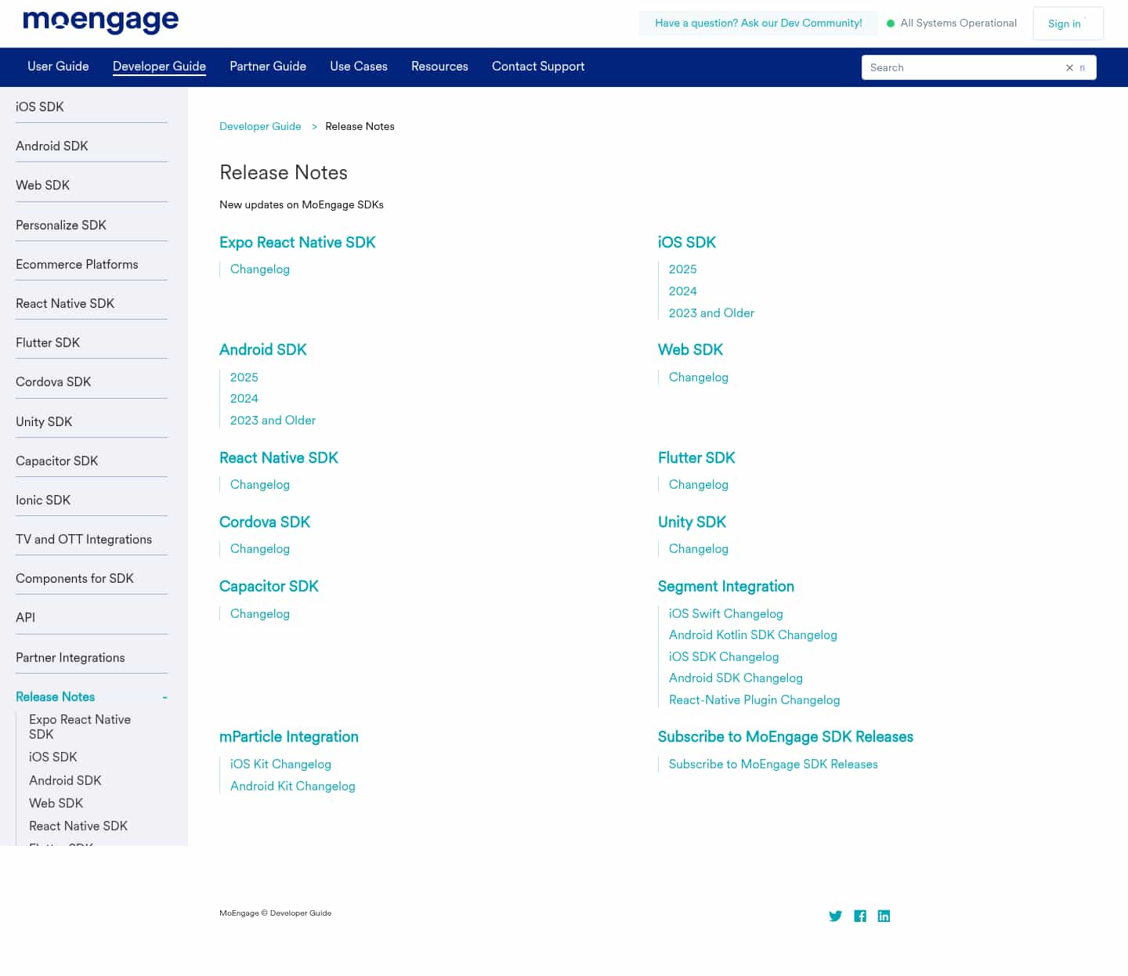
Task: Click the Sign in button
Action: click(1064, 23)
